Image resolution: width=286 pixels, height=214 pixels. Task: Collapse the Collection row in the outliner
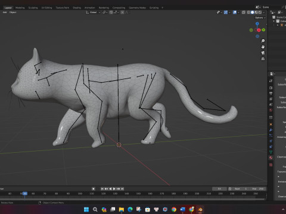[274, 21]
